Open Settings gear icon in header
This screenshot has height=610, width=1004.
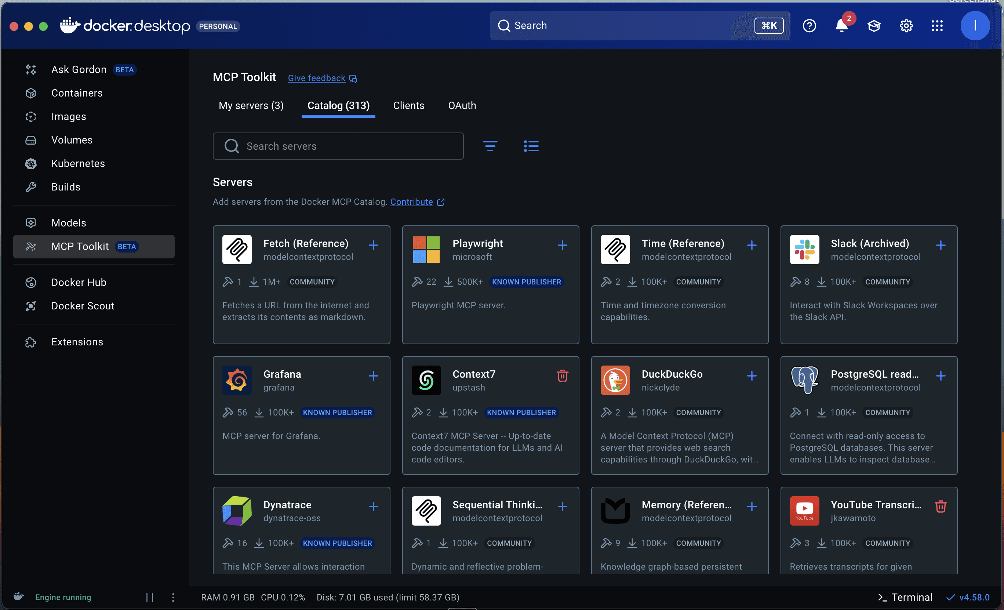(906, 26)
